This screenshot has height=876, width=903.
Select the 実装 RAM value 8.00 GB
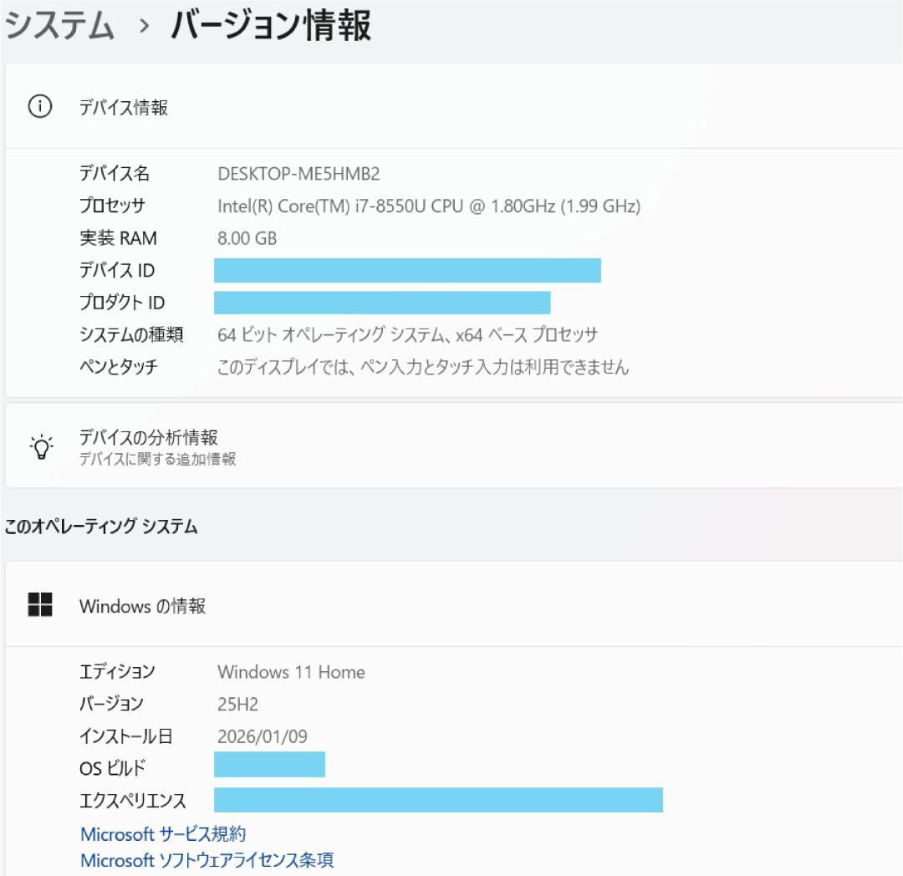coord(247,238)
